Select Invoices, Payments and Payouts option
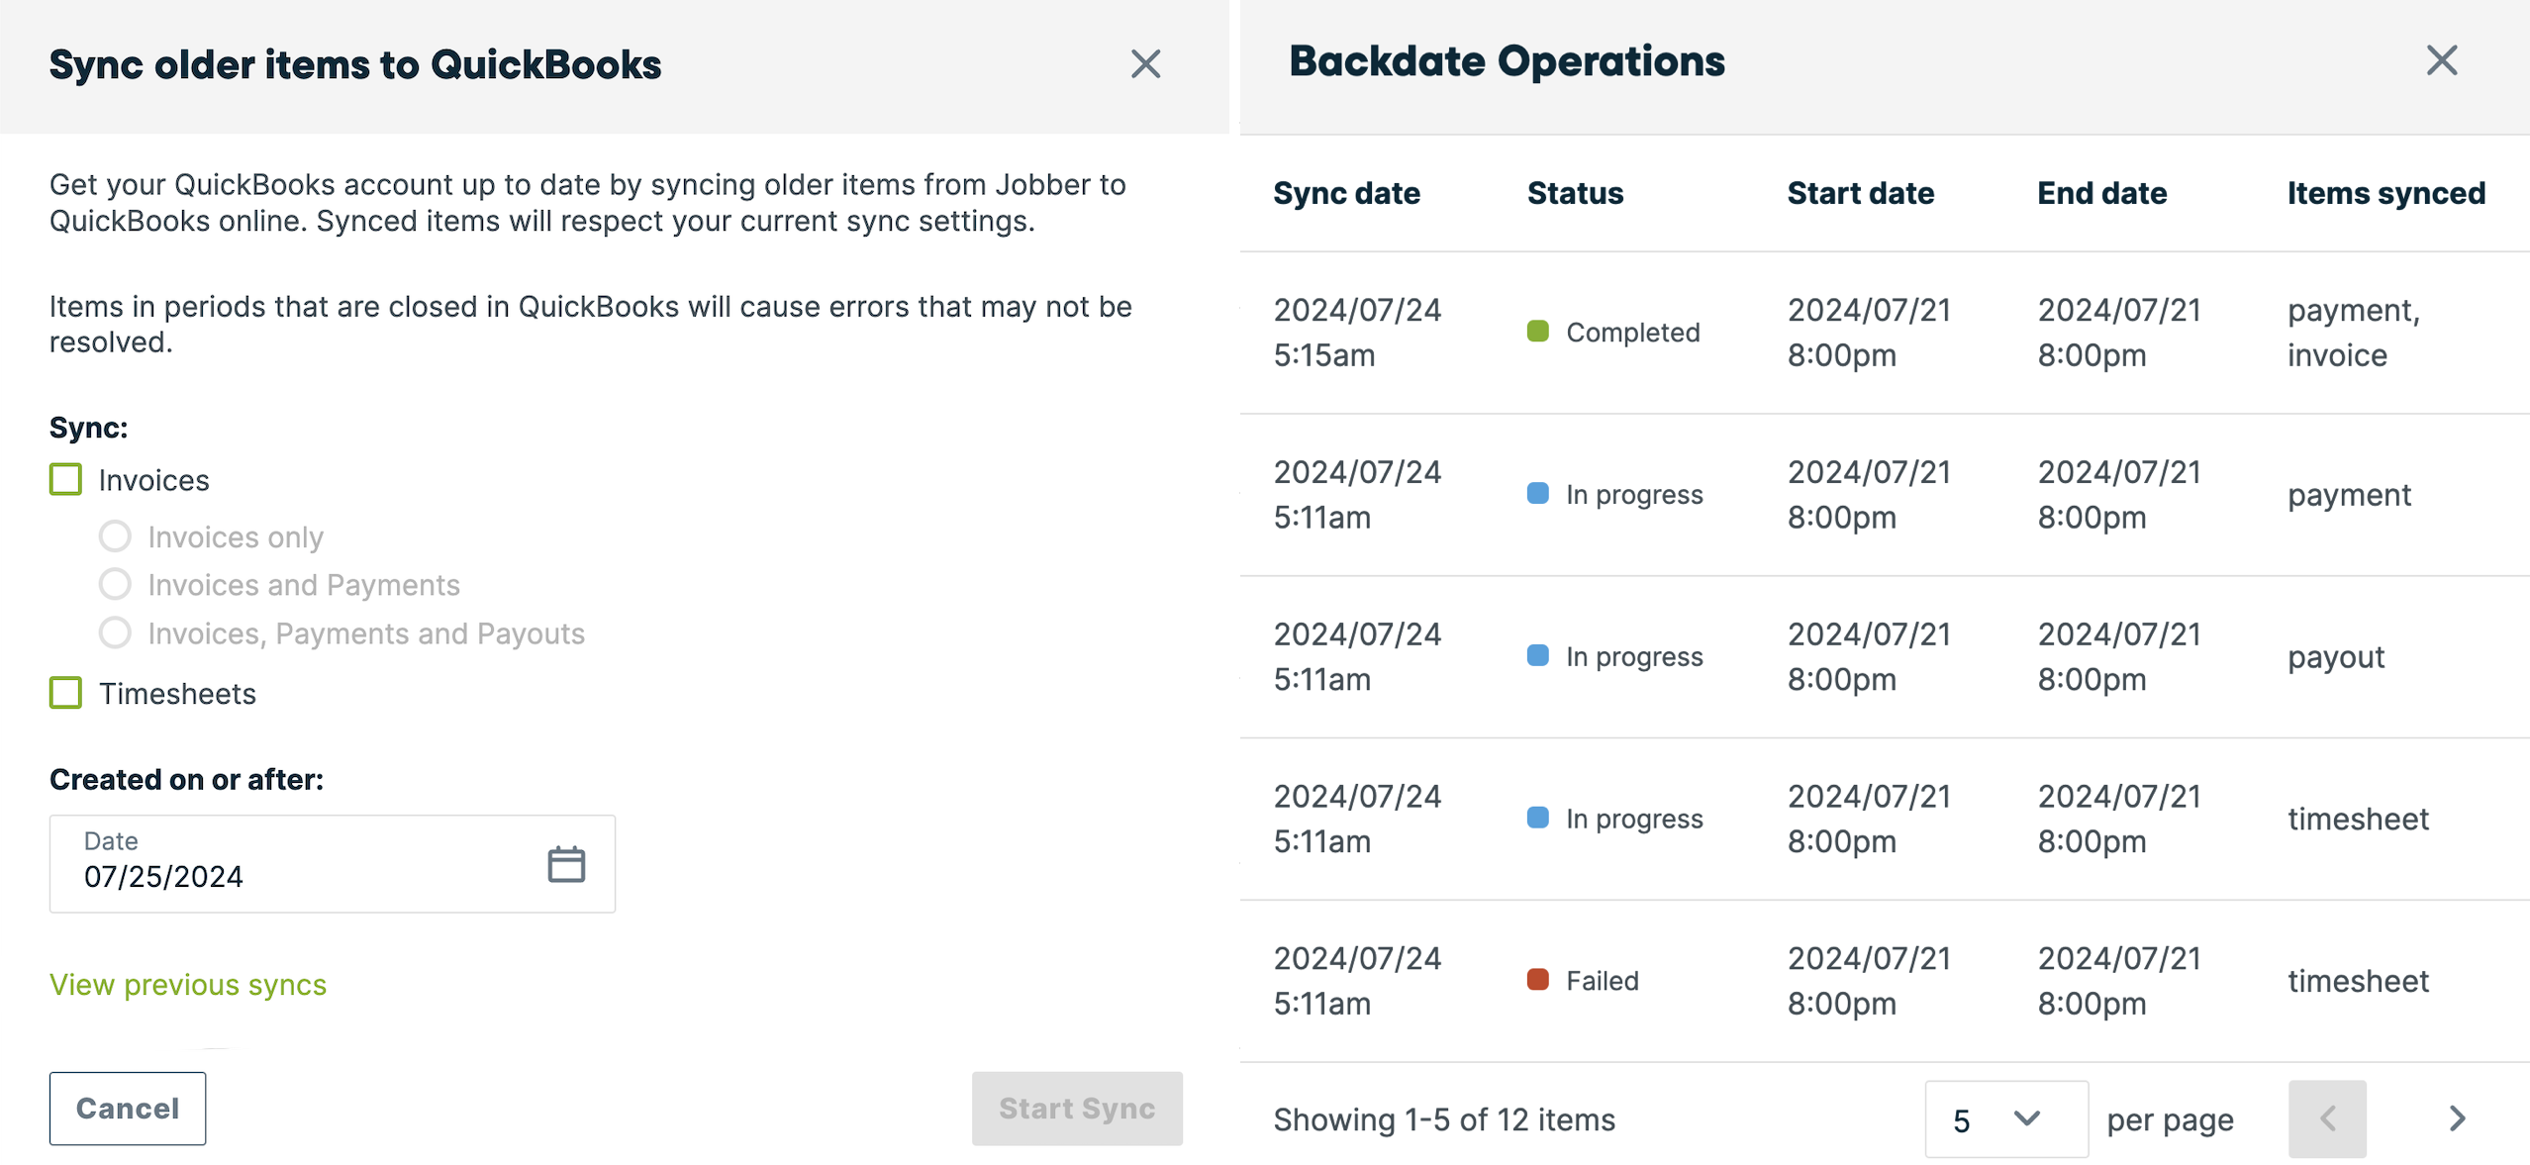This screenshot has width=2530, height=1165. [115, 632]
